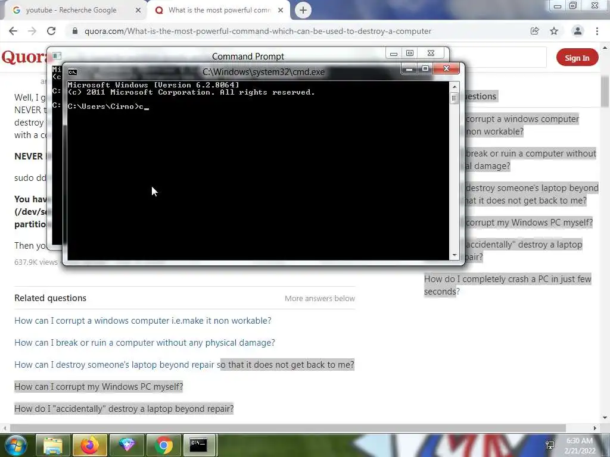Open sidebar 'completely crash a PC in just few seconds' link

pyautogui.click(x=508, y=285)
